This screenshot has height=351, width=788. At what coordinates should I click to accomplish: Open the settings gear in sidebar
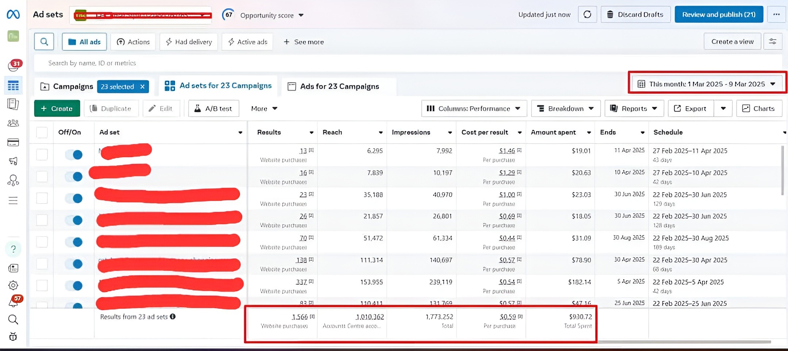tap(13, 285)
